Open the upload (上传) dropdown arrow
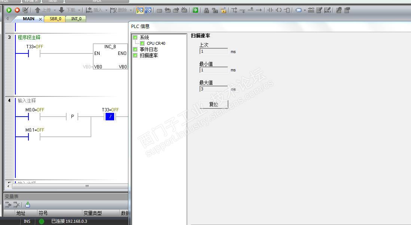The height and width of the screenshot is (225, 411). [55, 10]
